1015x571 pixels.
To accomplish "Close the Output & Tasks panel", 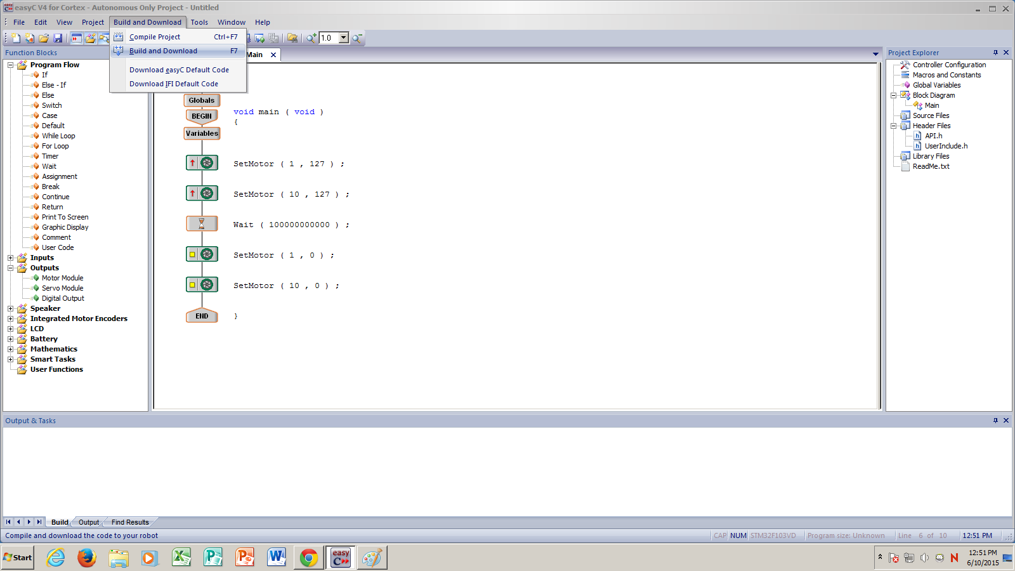I will 1006,421.
